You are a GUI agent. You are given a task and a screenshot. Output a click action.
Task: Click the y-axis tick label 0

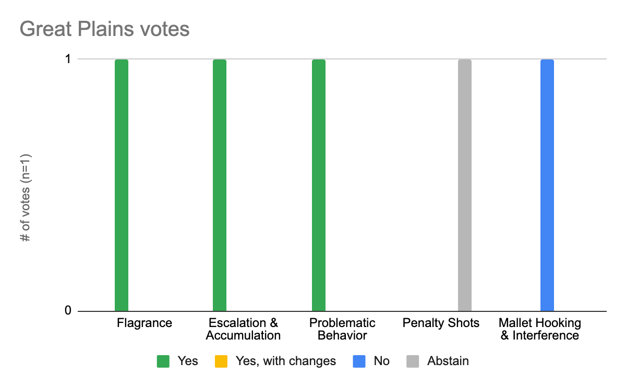(68, 311)
